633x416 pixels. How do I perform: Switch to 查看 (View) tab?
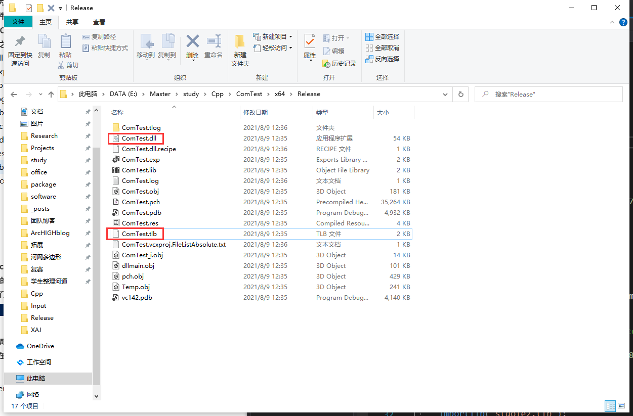tap(99, 22)
